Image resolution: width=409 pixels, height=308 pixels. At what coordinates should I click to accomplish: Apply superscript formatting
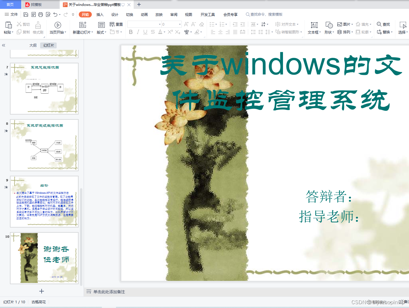click(170, 32)
